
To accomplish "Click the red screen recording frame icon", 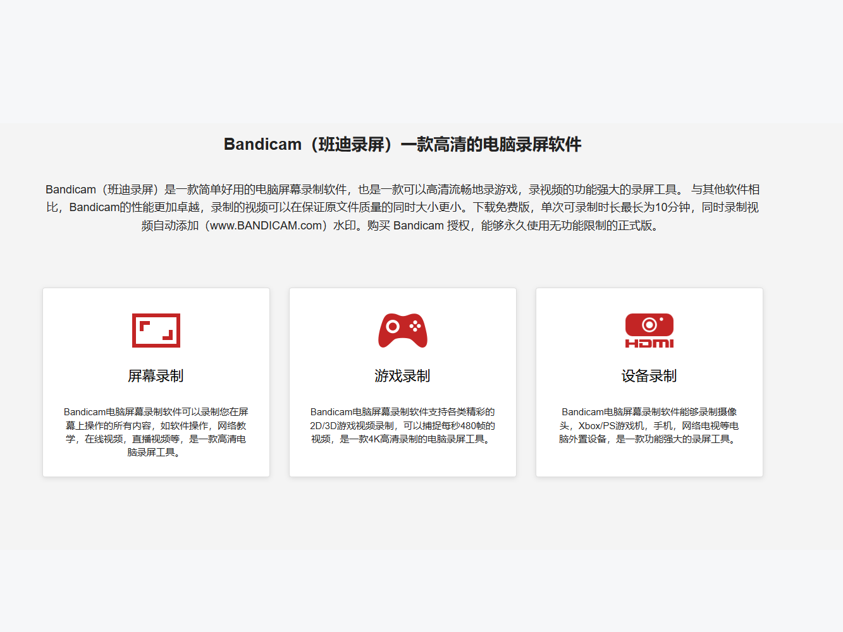I will click(x=156, y=331).
